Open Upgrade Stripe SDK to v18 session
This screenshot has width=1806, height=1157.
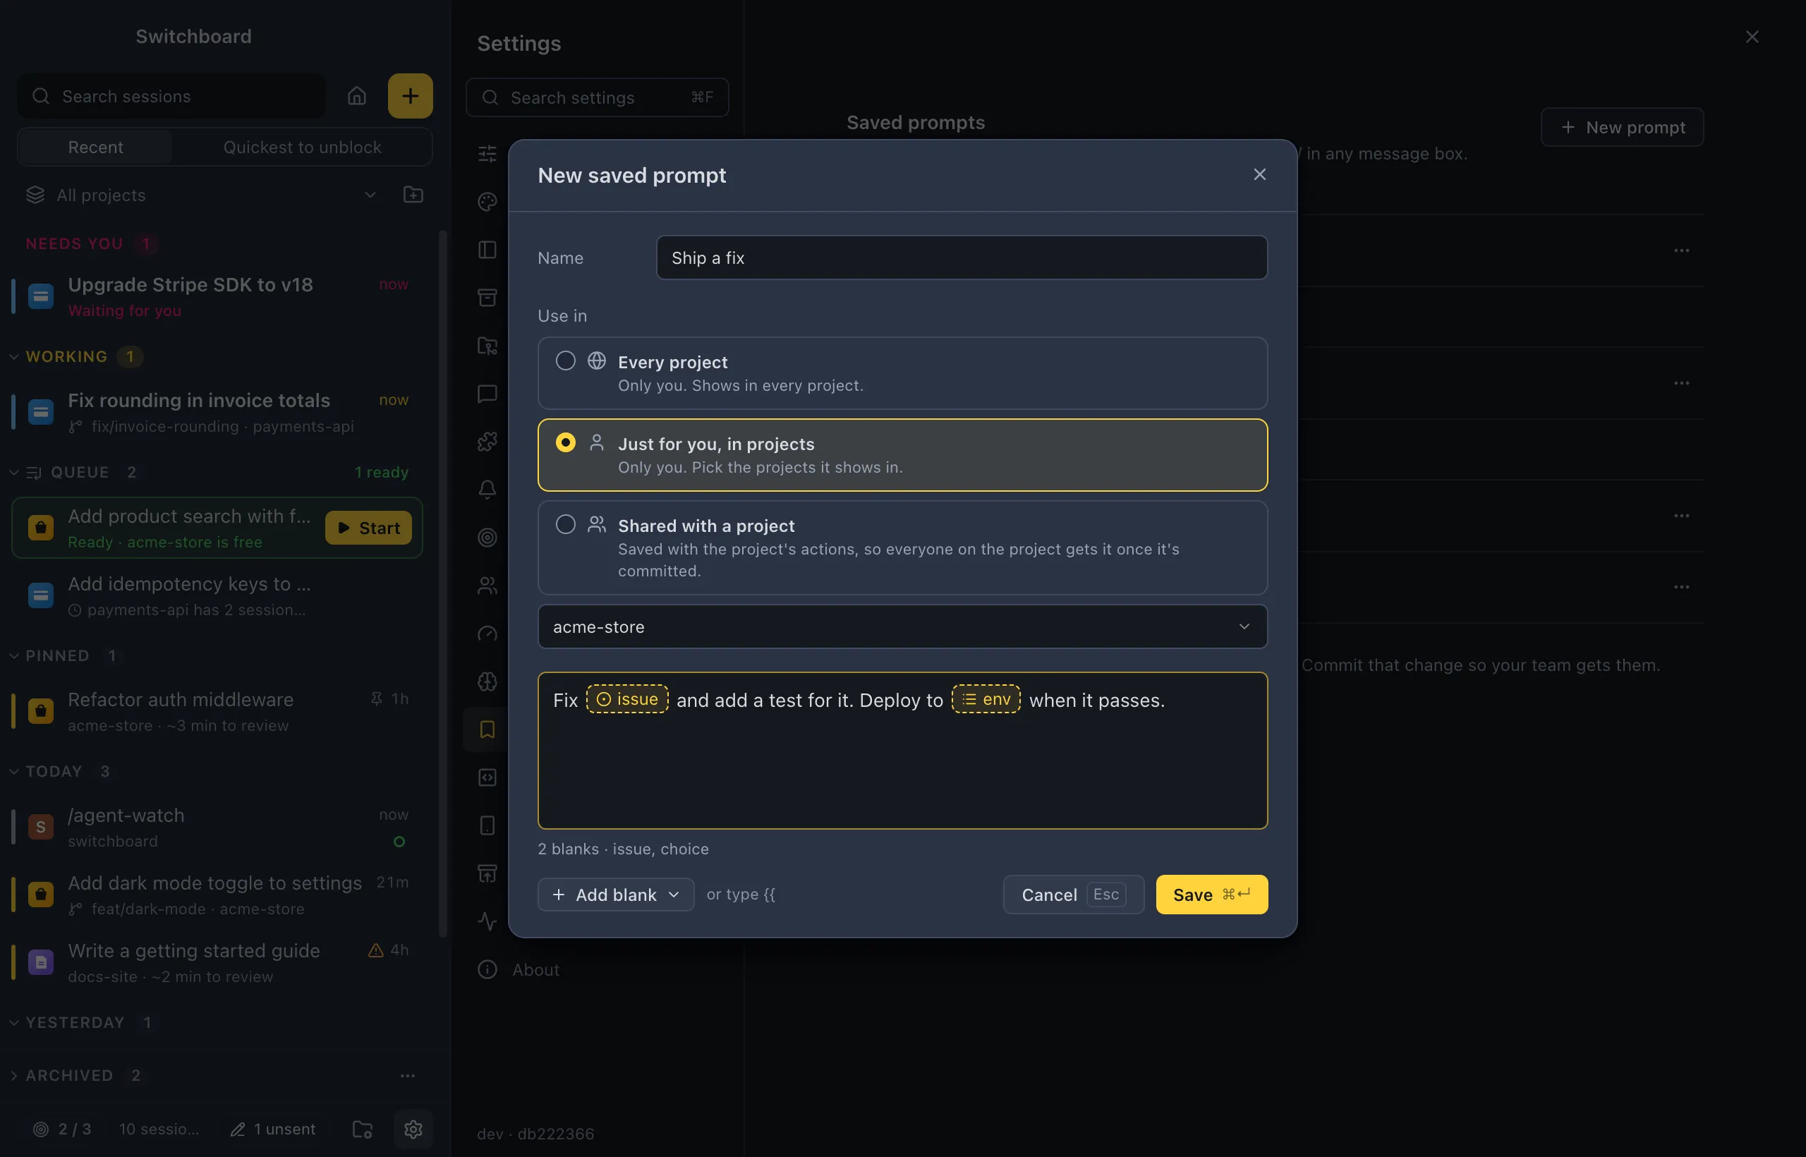pyautogui.click(x=217, y=297)
